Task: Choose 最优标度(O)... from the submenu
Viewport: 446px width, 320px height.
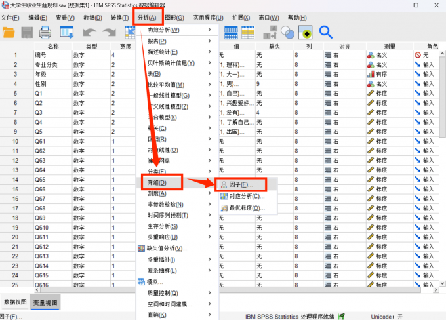Action: click(x=247, y=208)
